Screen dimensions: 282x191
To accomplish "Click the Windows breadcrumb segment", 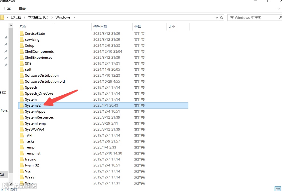I will (x=63, y=17).
